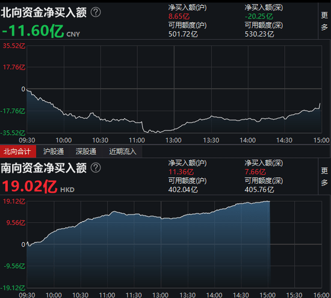Open the 近期流入 tab
Viewport: 331px width, 298px height.
click(122, 151)
